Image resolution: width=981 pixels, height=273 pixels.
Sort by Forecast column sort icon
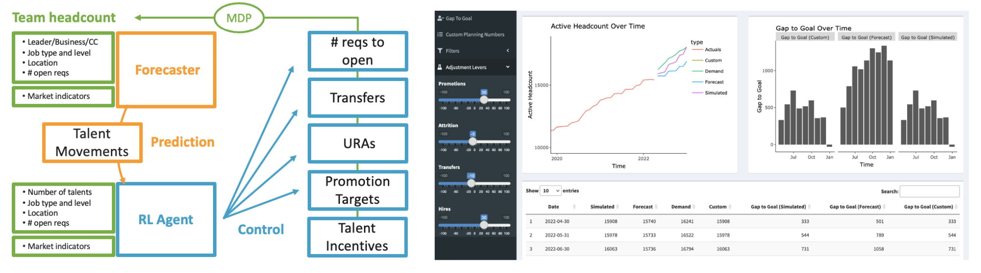point(656,207)
